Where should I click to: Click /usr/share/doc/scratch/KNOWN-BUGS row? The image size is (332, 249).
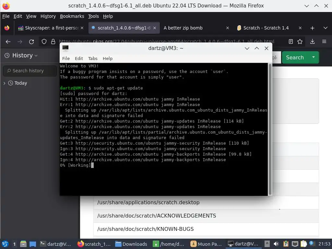click(206, 229)
